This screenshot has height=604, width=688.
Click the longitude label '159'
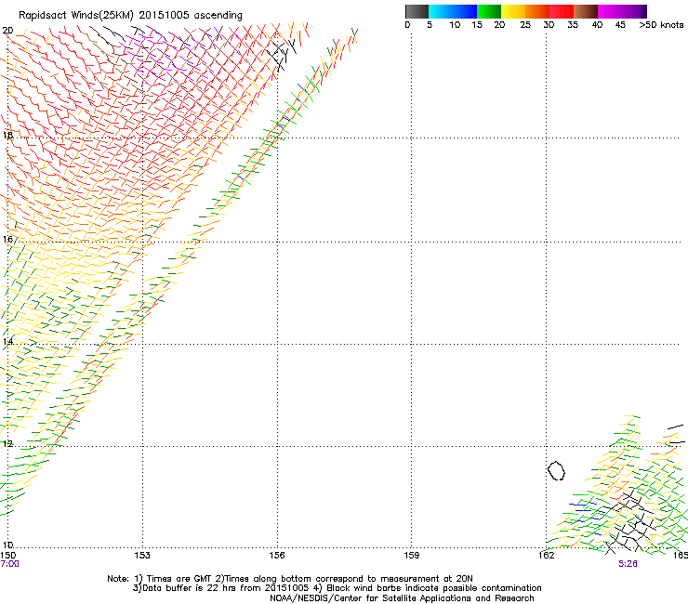tap(412, 556)
